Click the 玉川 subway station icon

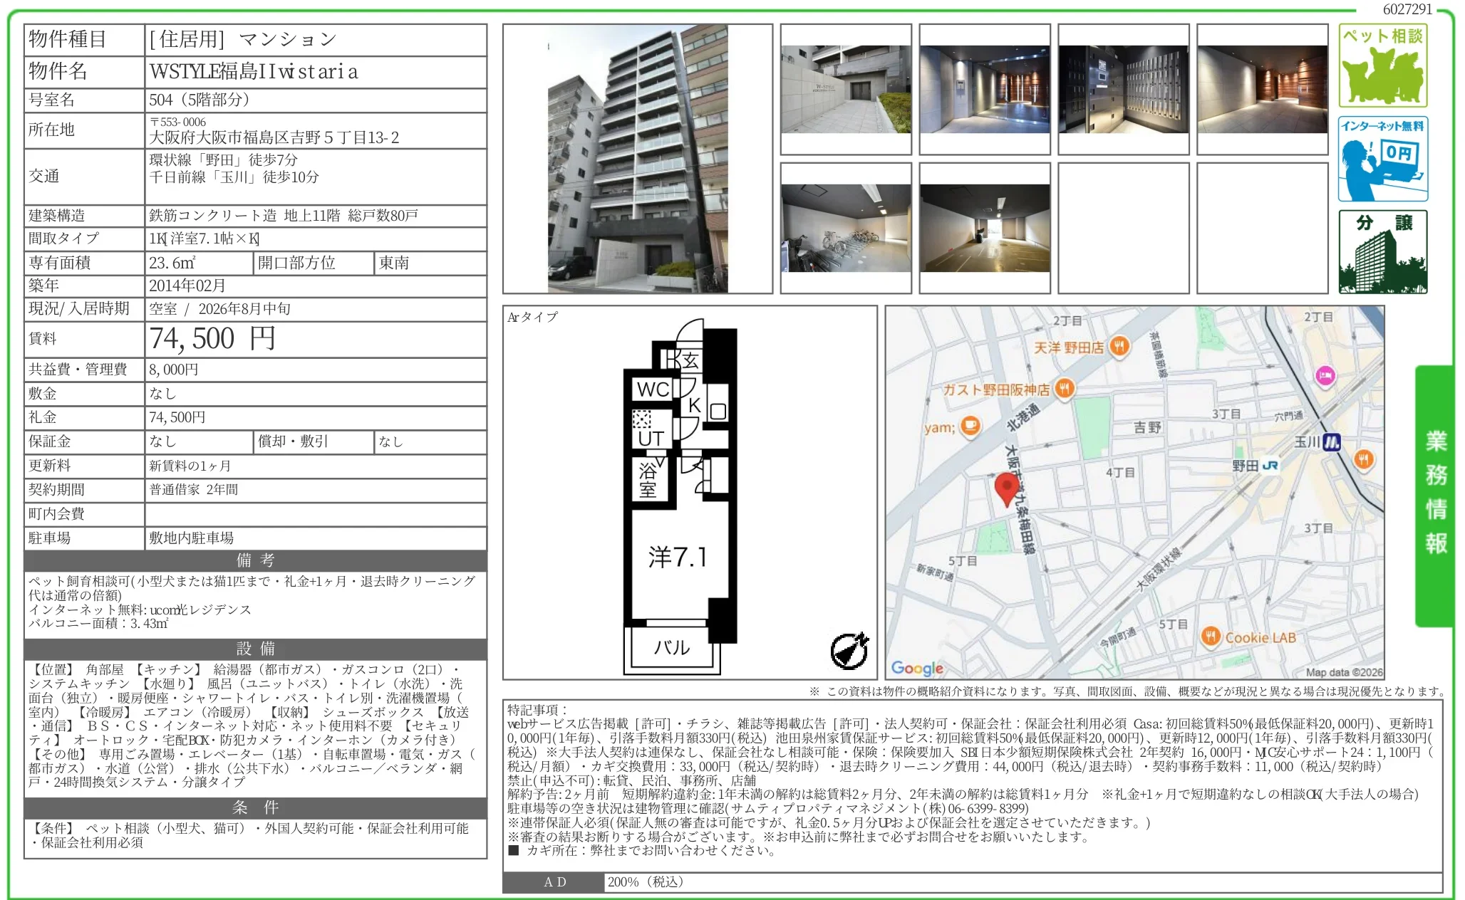click(1331, 442)
